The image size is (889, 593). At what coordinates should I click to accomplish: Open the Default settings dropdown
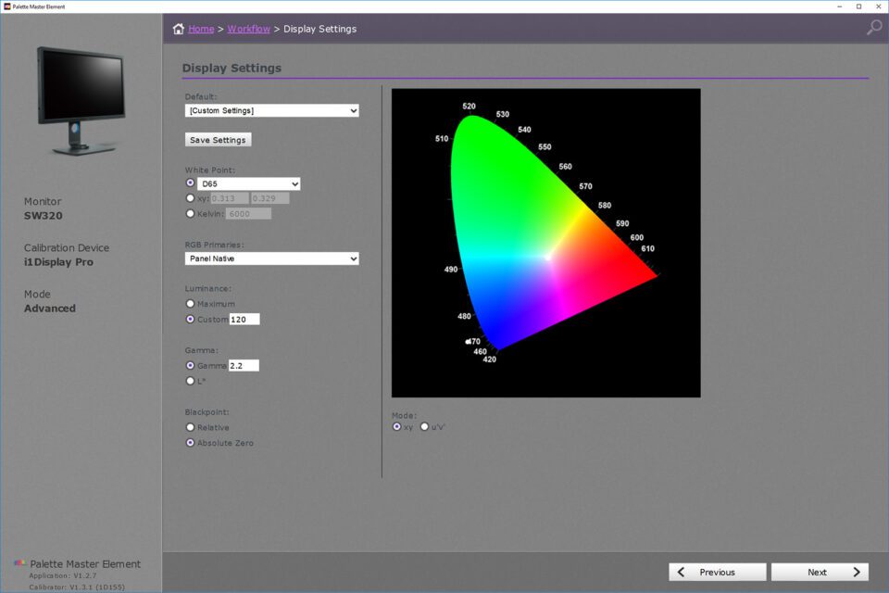[x=271, y=110]
